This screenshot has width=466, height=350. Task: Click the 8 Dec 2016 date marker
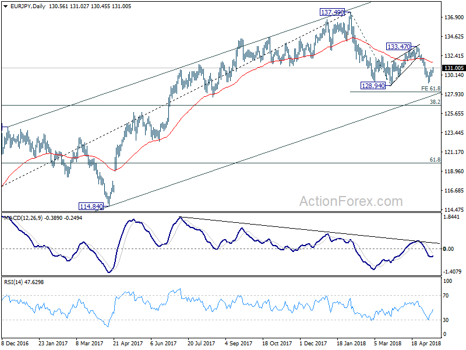point(15,344)
